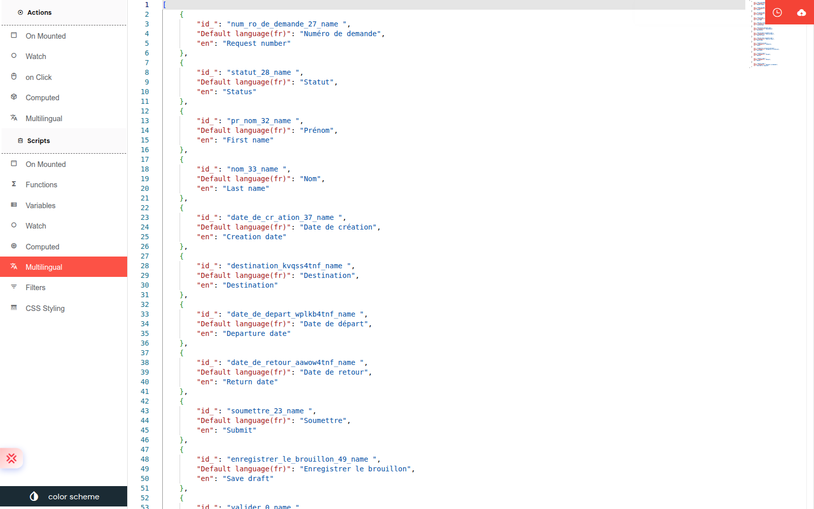This screenshot has width=814, height=509.
Task: Click the CSS Styling icon
Action: [x=14, y=307]
